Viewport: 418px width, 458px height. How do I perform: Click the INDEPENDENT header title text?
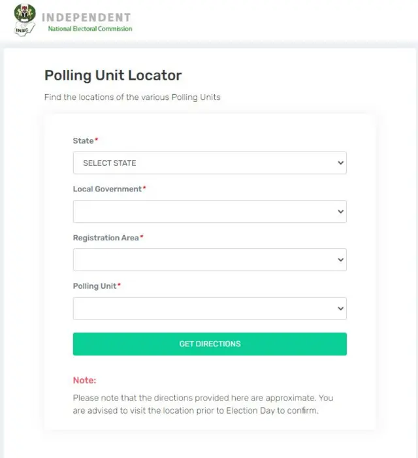(x=86, y=17)
